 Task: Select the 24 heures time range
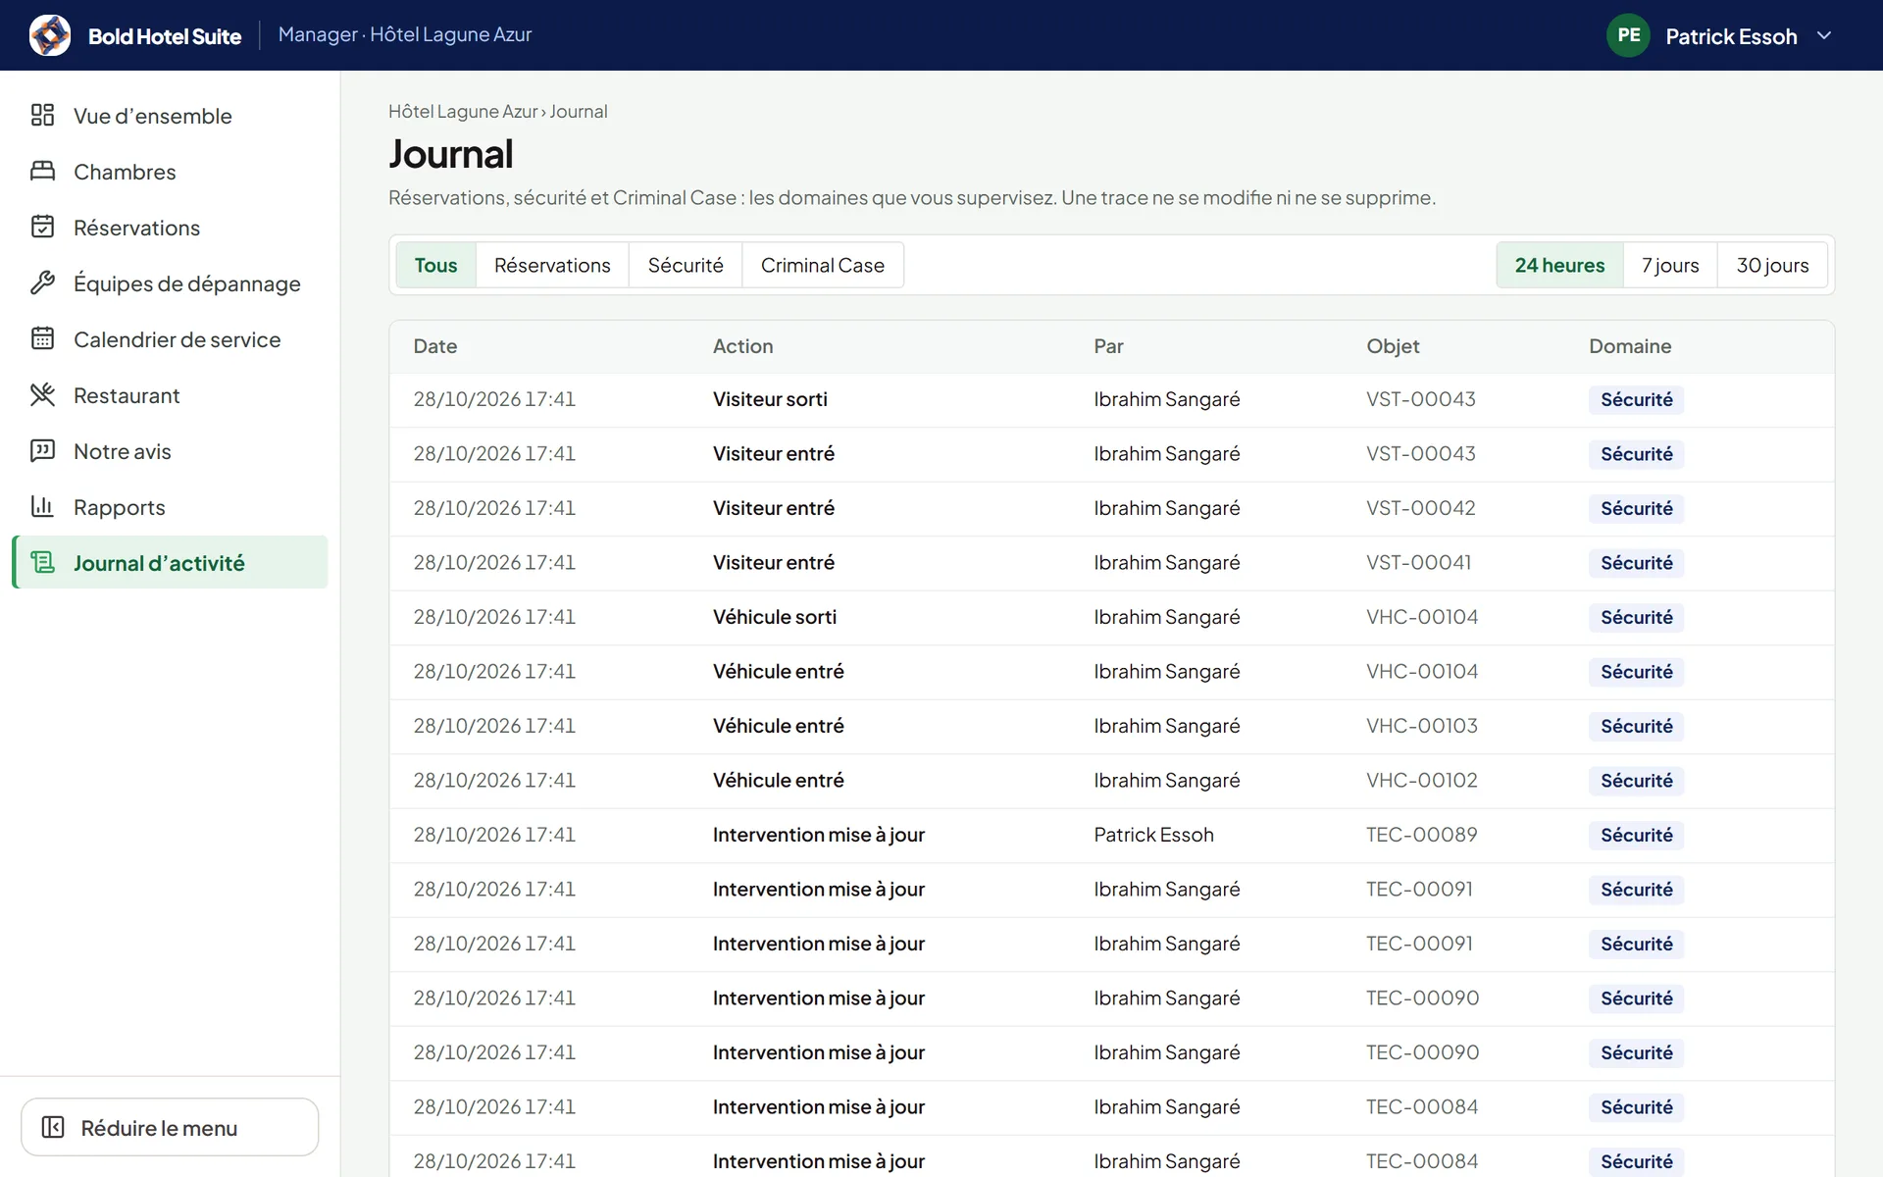[1559, 265]
